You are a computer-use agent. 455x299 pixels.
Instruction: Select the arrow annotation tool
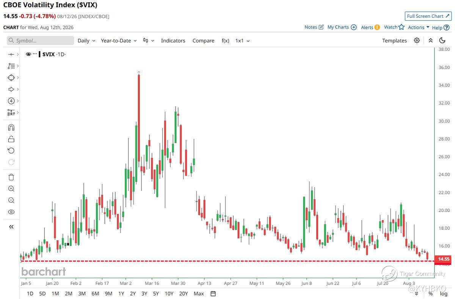tap(11, 89)
